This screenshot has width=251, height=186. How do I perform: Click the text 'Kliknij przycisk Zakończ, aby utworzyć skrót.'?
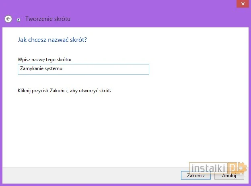[64, 91]
